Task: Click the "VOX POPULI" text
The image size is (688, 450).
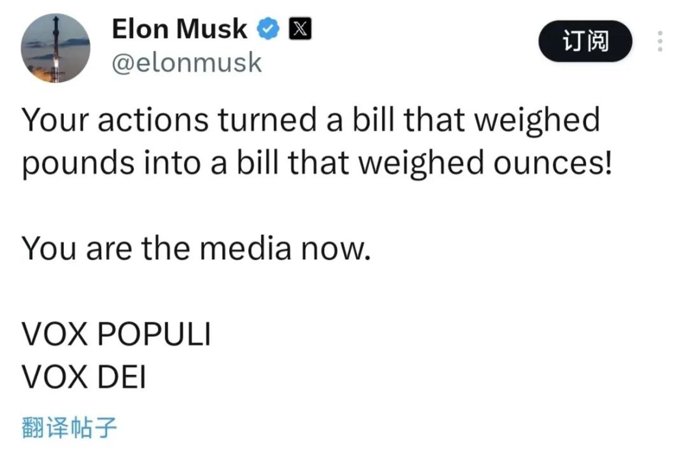Action: [116, 334]
